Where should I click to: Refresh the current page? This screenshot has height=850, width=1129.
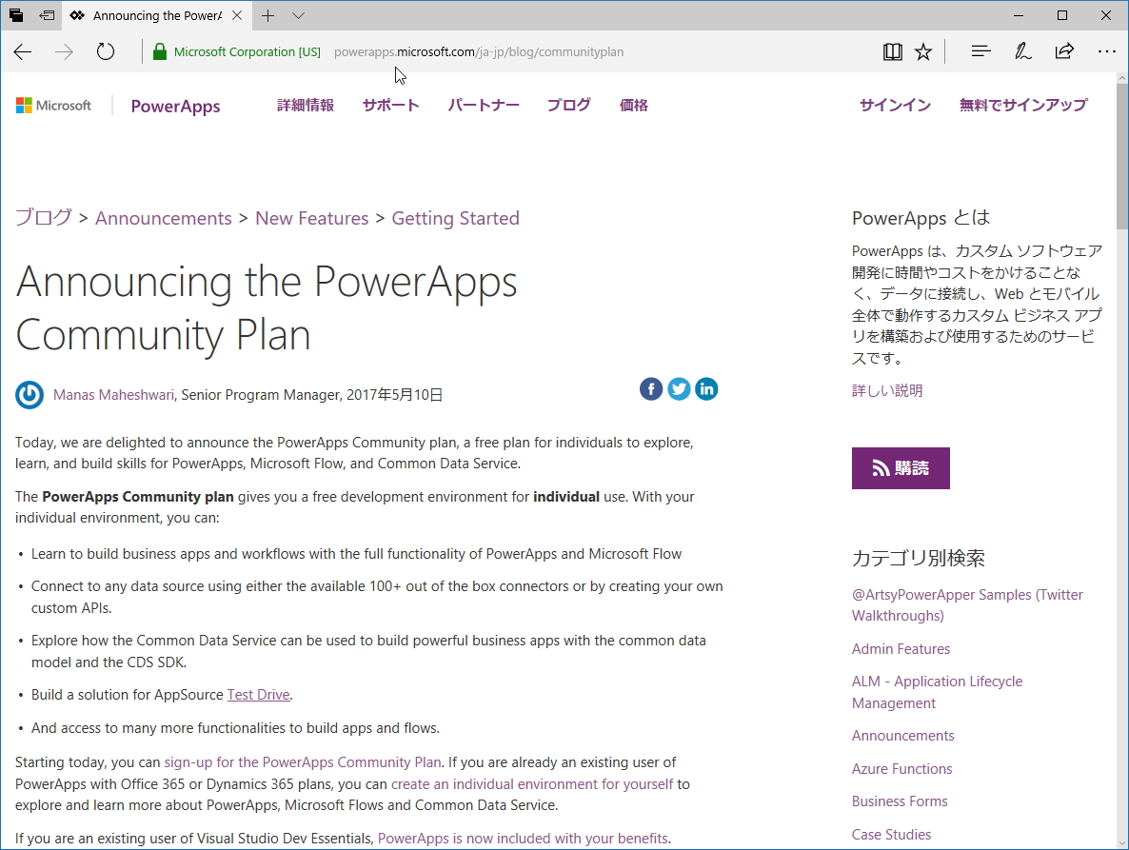[105, 51]
